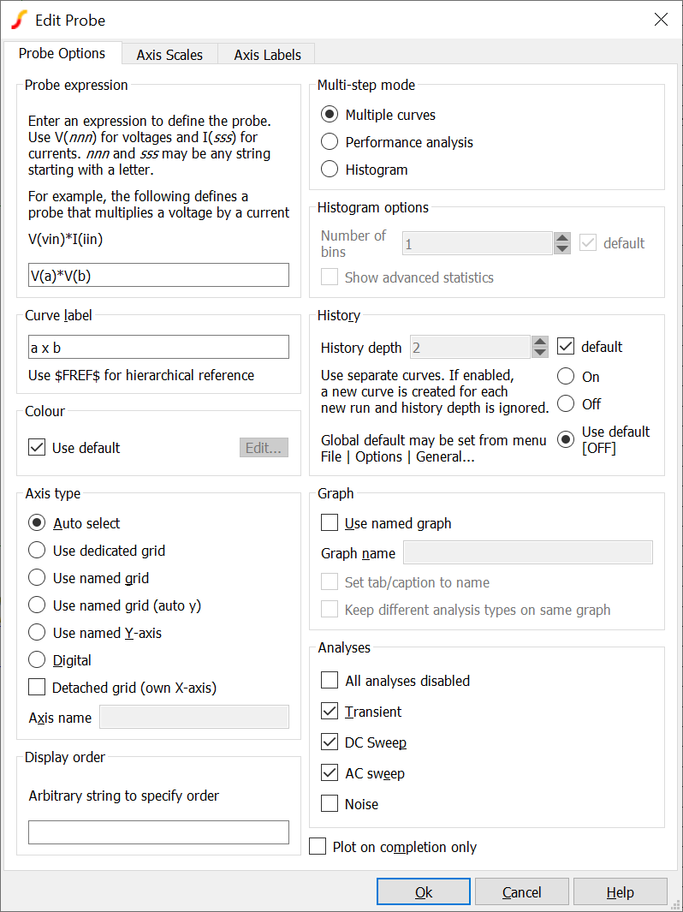Check the Noise analysis option

pyautogui.click(x=330, y=804)
